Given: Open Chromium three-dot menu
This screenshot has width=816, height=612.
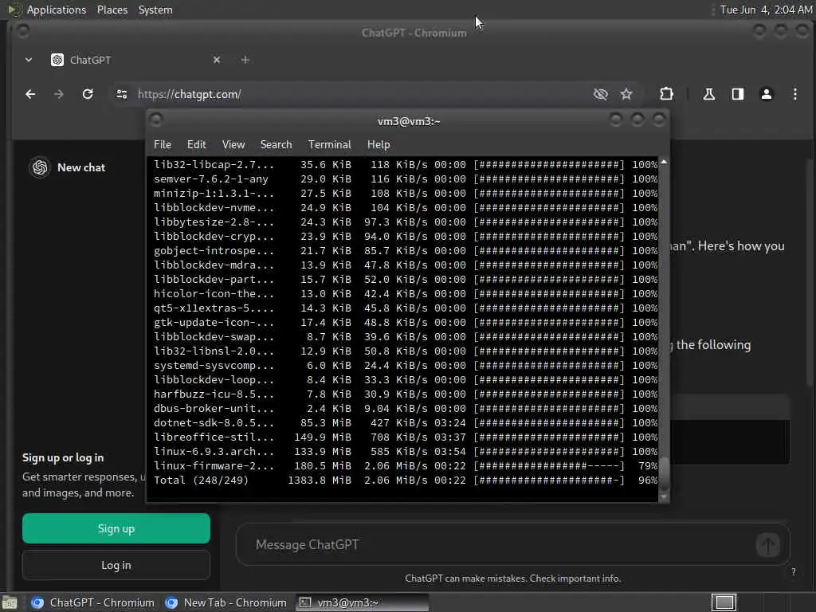Looking at the screenshot, I should tap(794, 94).
